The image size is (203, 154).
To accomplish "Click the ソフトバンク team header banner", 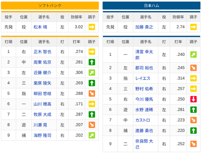I will [x=50, y=5].
